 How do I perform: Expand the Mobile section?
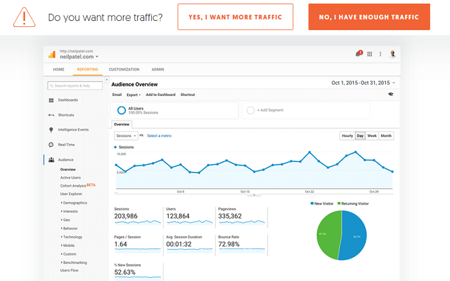(67, 246)
